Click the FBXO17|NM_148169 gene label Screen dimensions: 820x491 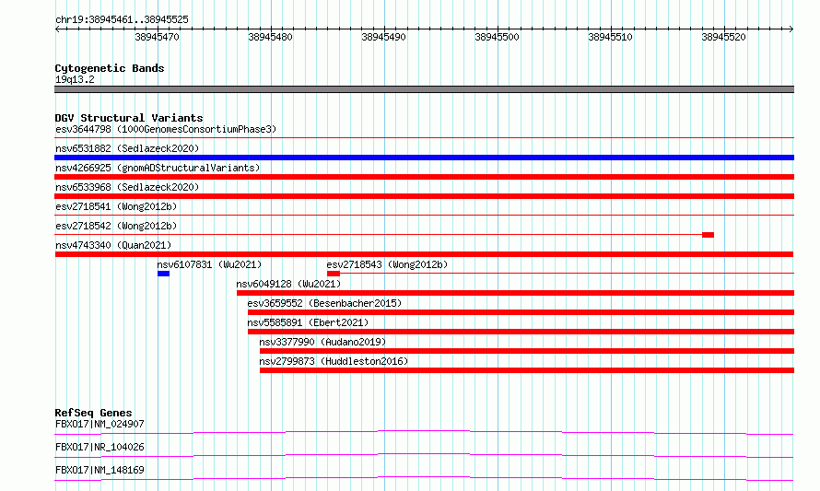[x=100, y=470]
